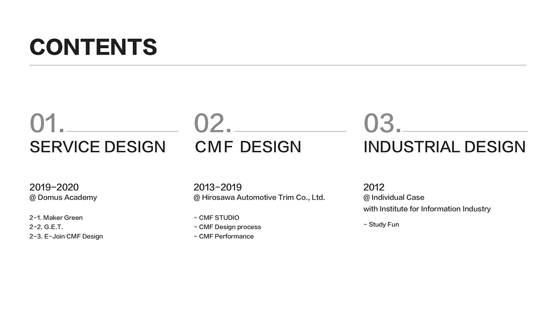Click the CONTENTS heading
The width and height of the screenshot is (558, 319).
(93, 47)
